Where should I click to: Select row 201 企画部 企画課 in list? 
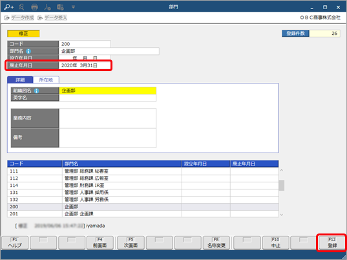coord(143,214)
